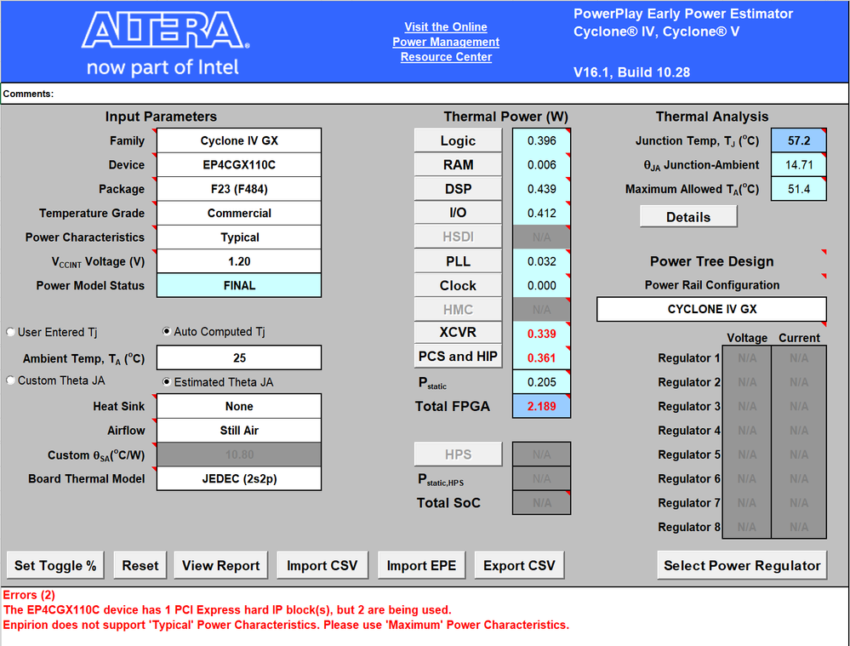
Task: Click the Thermal Analysis Details button
Action: (x=688, y=217)
